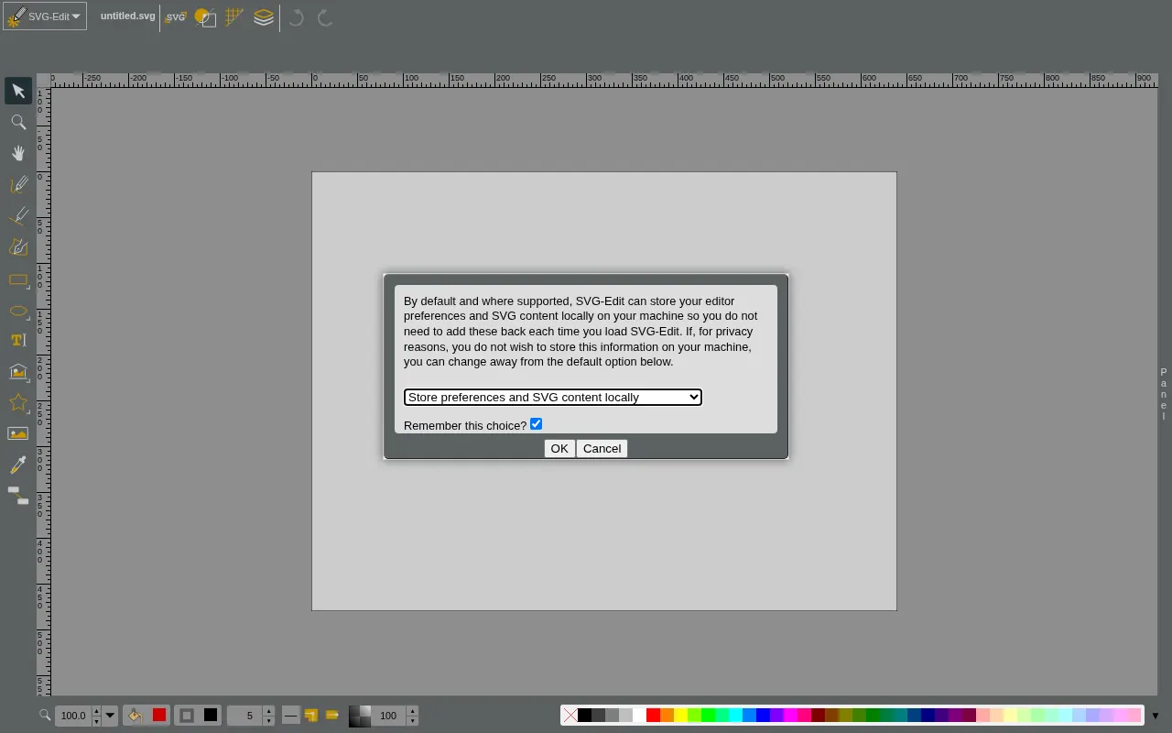Click Cancel in the storage dialog

(x=602, y=448)
